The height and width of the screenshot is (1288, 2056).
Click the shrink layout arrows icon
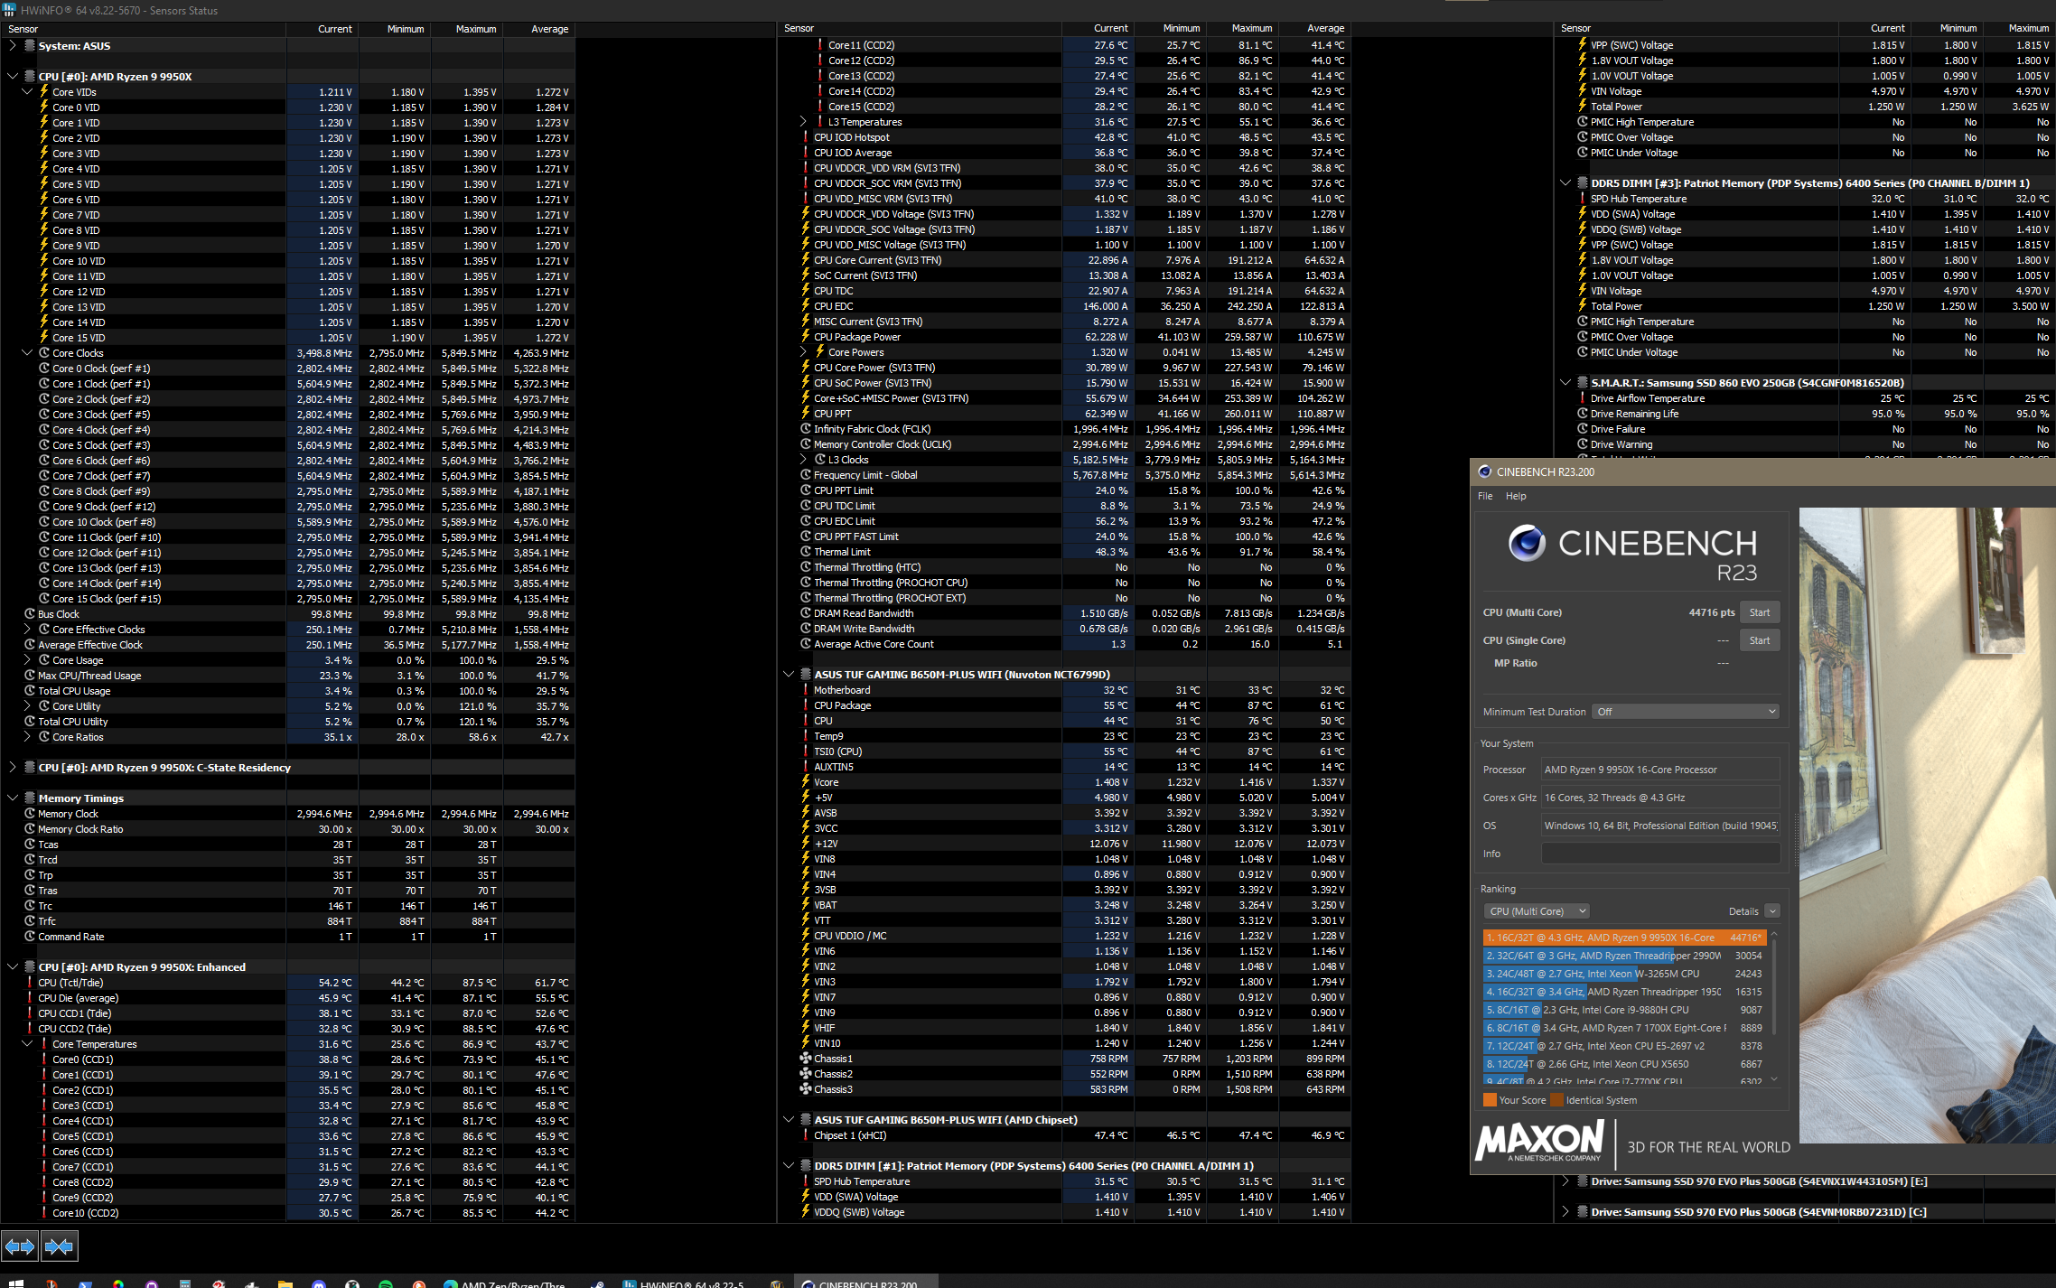tap(59, 1246)
